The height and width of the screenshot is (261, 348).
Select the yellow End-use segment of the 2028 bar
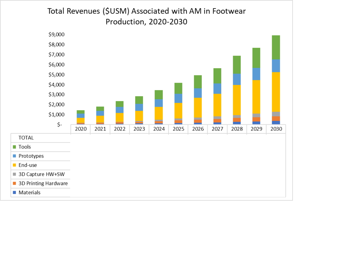pos(237,100)
